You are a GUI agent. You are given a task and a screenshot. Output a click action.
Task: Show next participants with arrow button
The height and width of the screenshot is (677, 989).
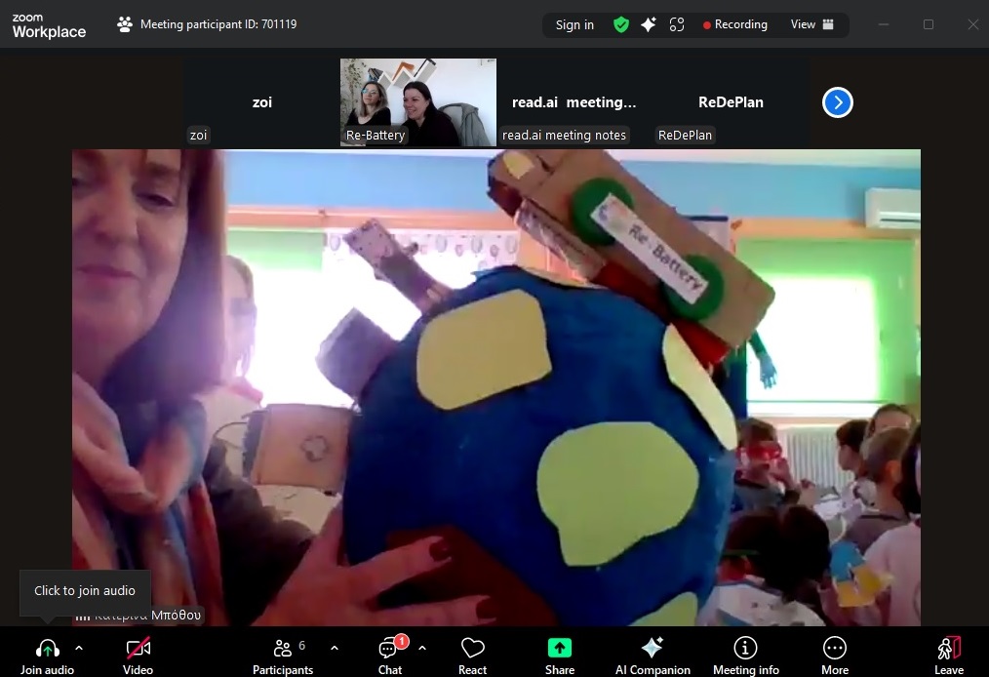pyautogui.click(x=837, y=102)
